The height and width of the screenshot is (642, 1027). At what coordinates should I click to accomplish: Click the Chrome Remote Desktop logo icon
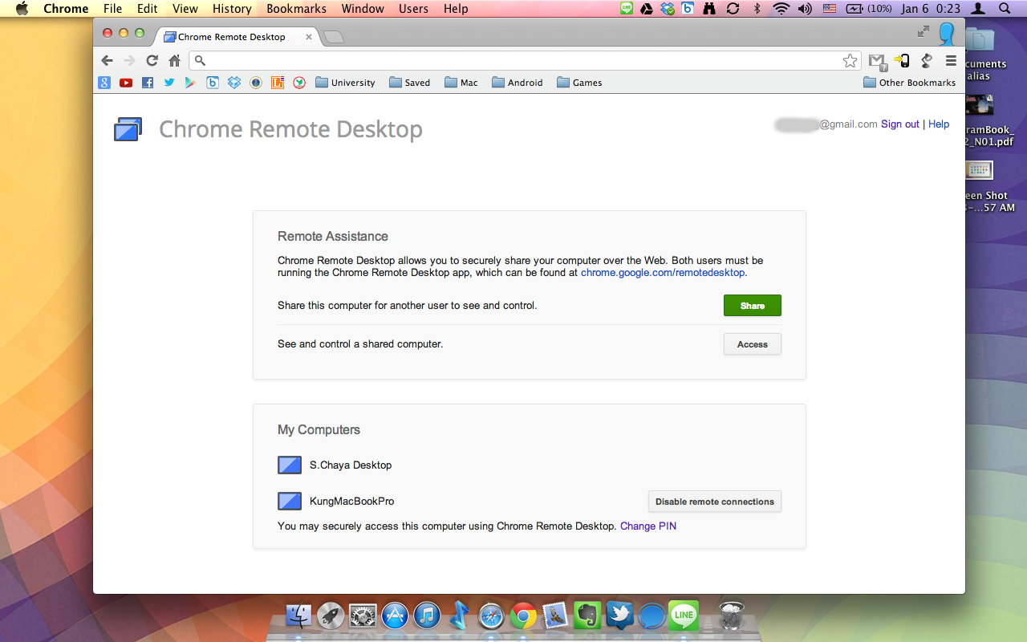(128, 129)
